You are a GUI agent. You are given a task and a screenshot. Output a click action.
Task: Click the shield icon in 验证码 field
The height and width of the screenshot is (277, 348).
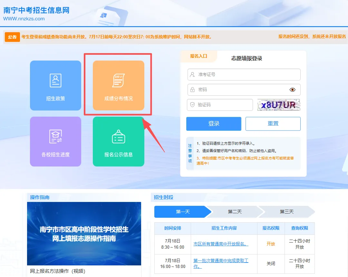192,105
